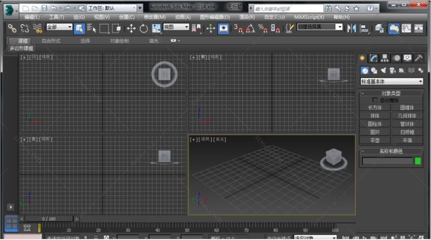Click the green object color swatch
Screen dimensions: 431x240
(x=418, y=161)
